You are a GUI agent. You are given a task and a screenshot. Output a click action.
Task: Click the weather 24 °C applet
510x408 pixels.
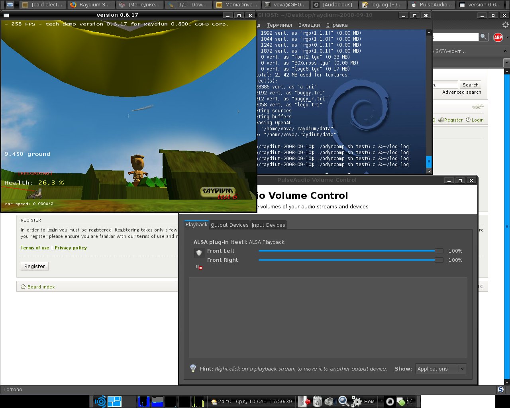tap(221, 402)
